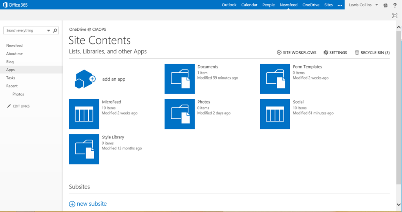Open the Recycle Bin link
The width and height of the screenshot is (402, 212).
[372, 53]
